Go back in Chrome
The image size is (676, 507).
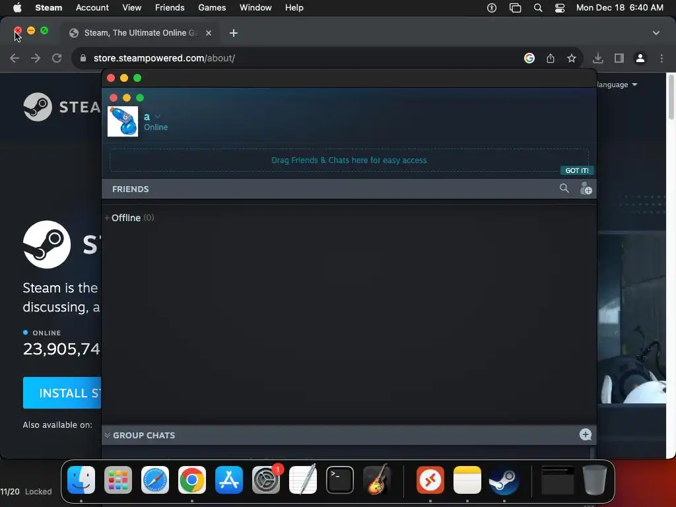coord(15,58)
